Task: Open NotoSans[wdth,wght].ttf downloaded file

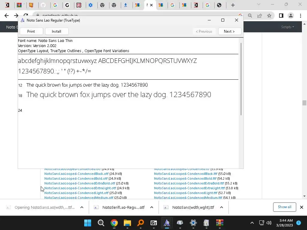Action: point(193,207)
